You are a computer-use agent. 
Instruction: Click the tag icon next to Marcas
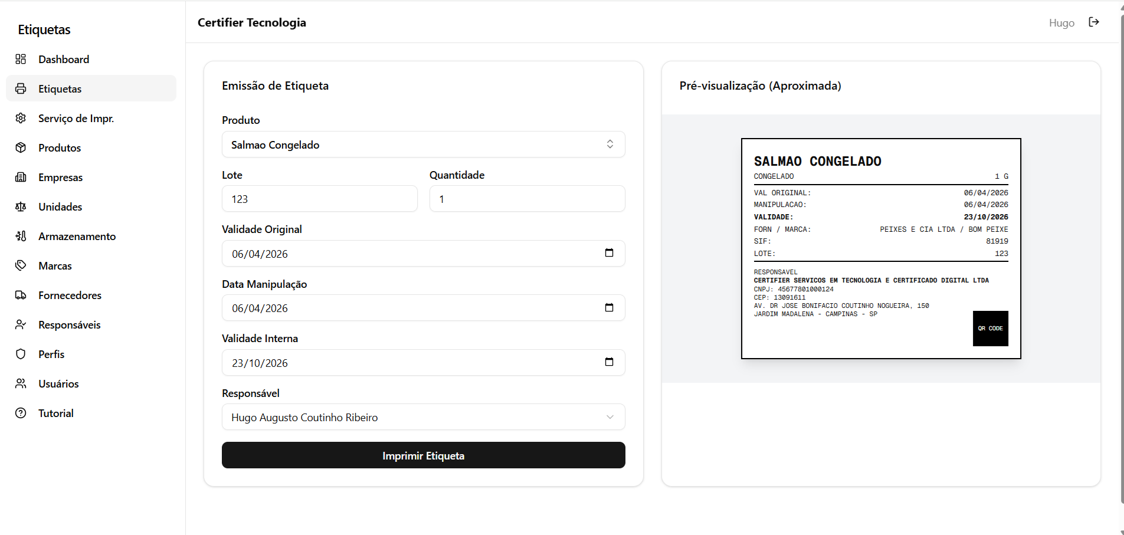[21, 265]
